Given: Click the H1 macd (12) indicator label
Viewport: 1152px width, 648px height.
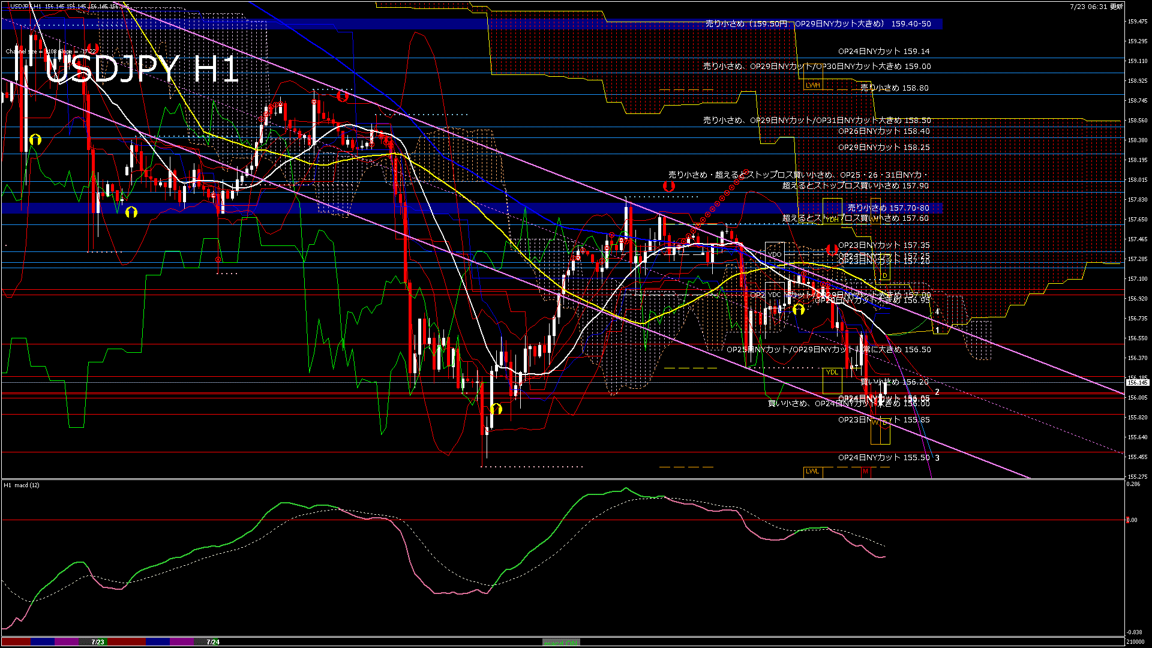Looking at the screenshot, I should (22, 485).
